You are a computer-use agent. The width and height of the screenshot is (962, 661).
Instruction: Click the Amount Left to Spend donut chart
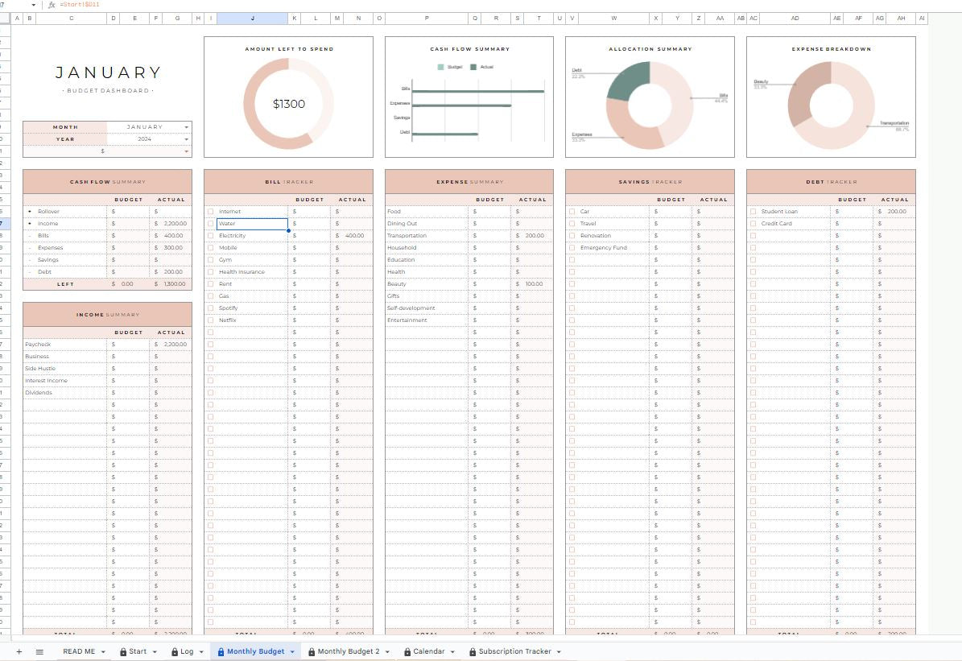pos(288,104)
